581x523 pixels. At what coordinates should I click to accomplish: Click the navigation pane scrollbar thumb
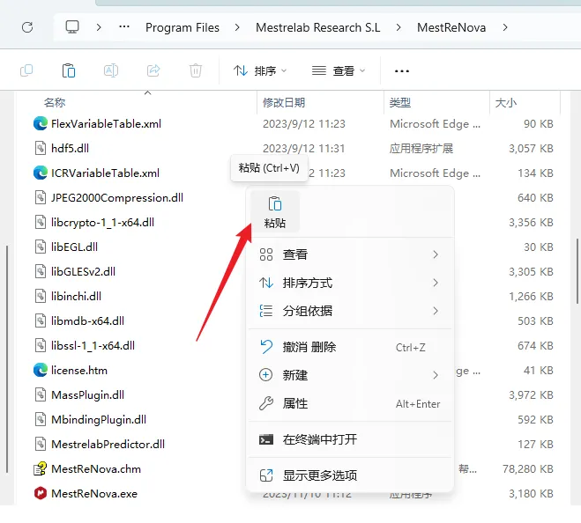(7, 358)
